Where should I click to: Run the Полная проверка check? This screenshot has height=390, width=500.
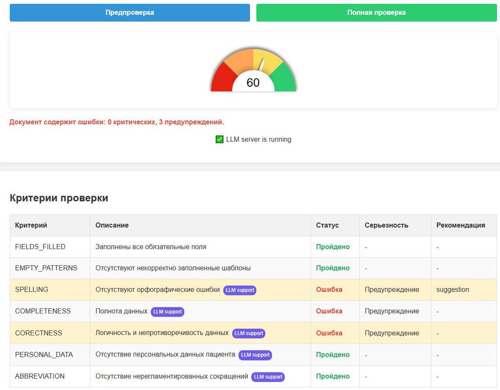coord(376,13)
